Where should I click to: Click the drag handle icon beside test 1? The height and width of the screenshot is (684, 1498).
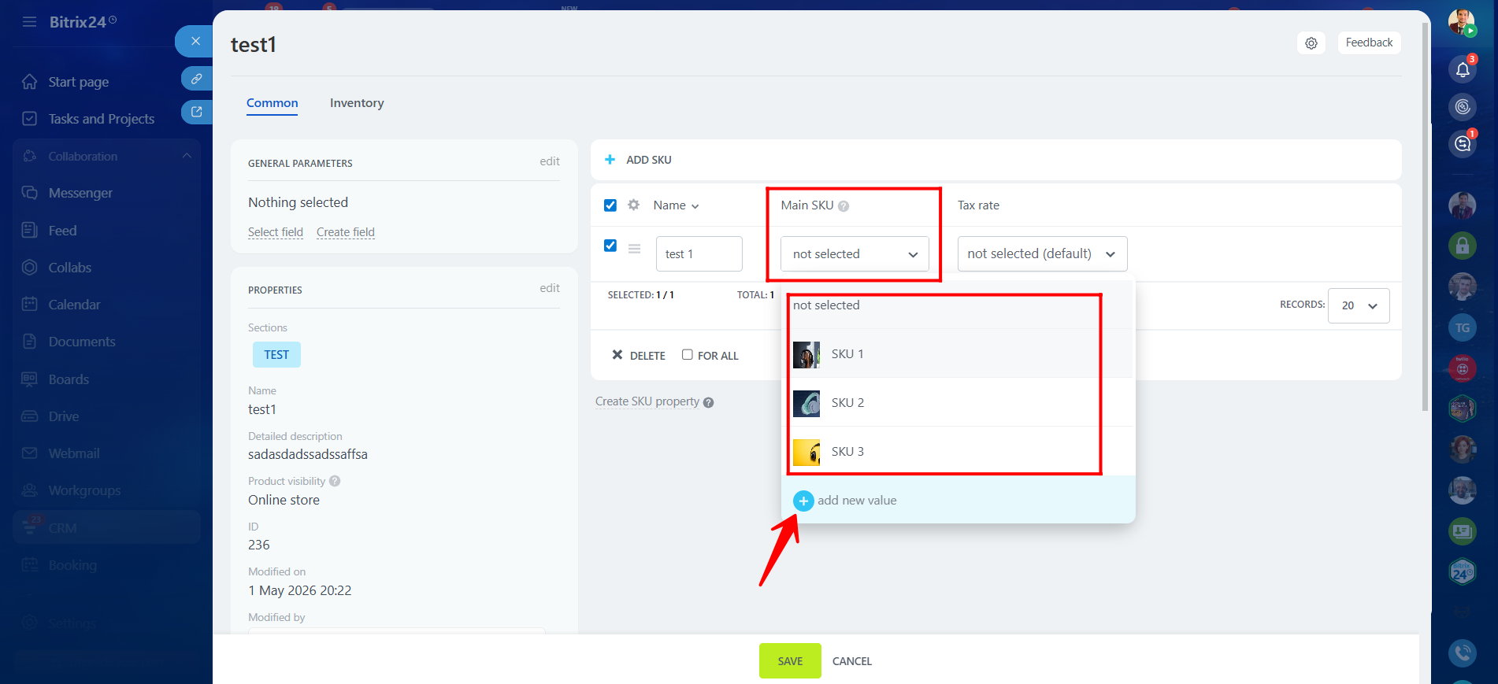[634, 248]
